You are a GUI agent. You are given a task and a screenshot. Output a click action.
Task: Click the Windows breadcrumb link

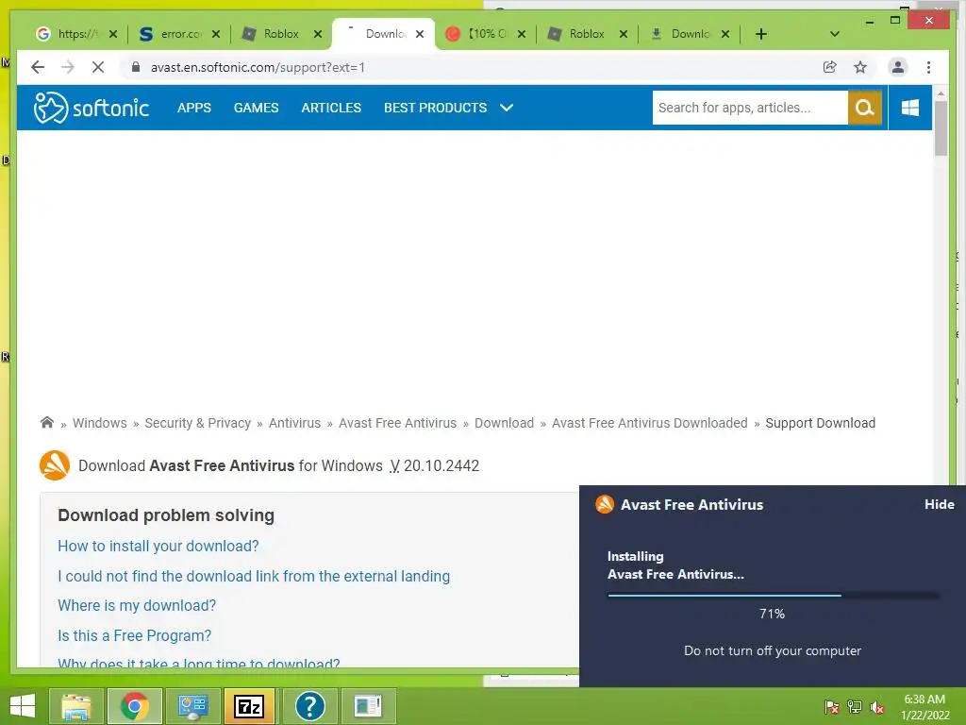click(100, 423)
